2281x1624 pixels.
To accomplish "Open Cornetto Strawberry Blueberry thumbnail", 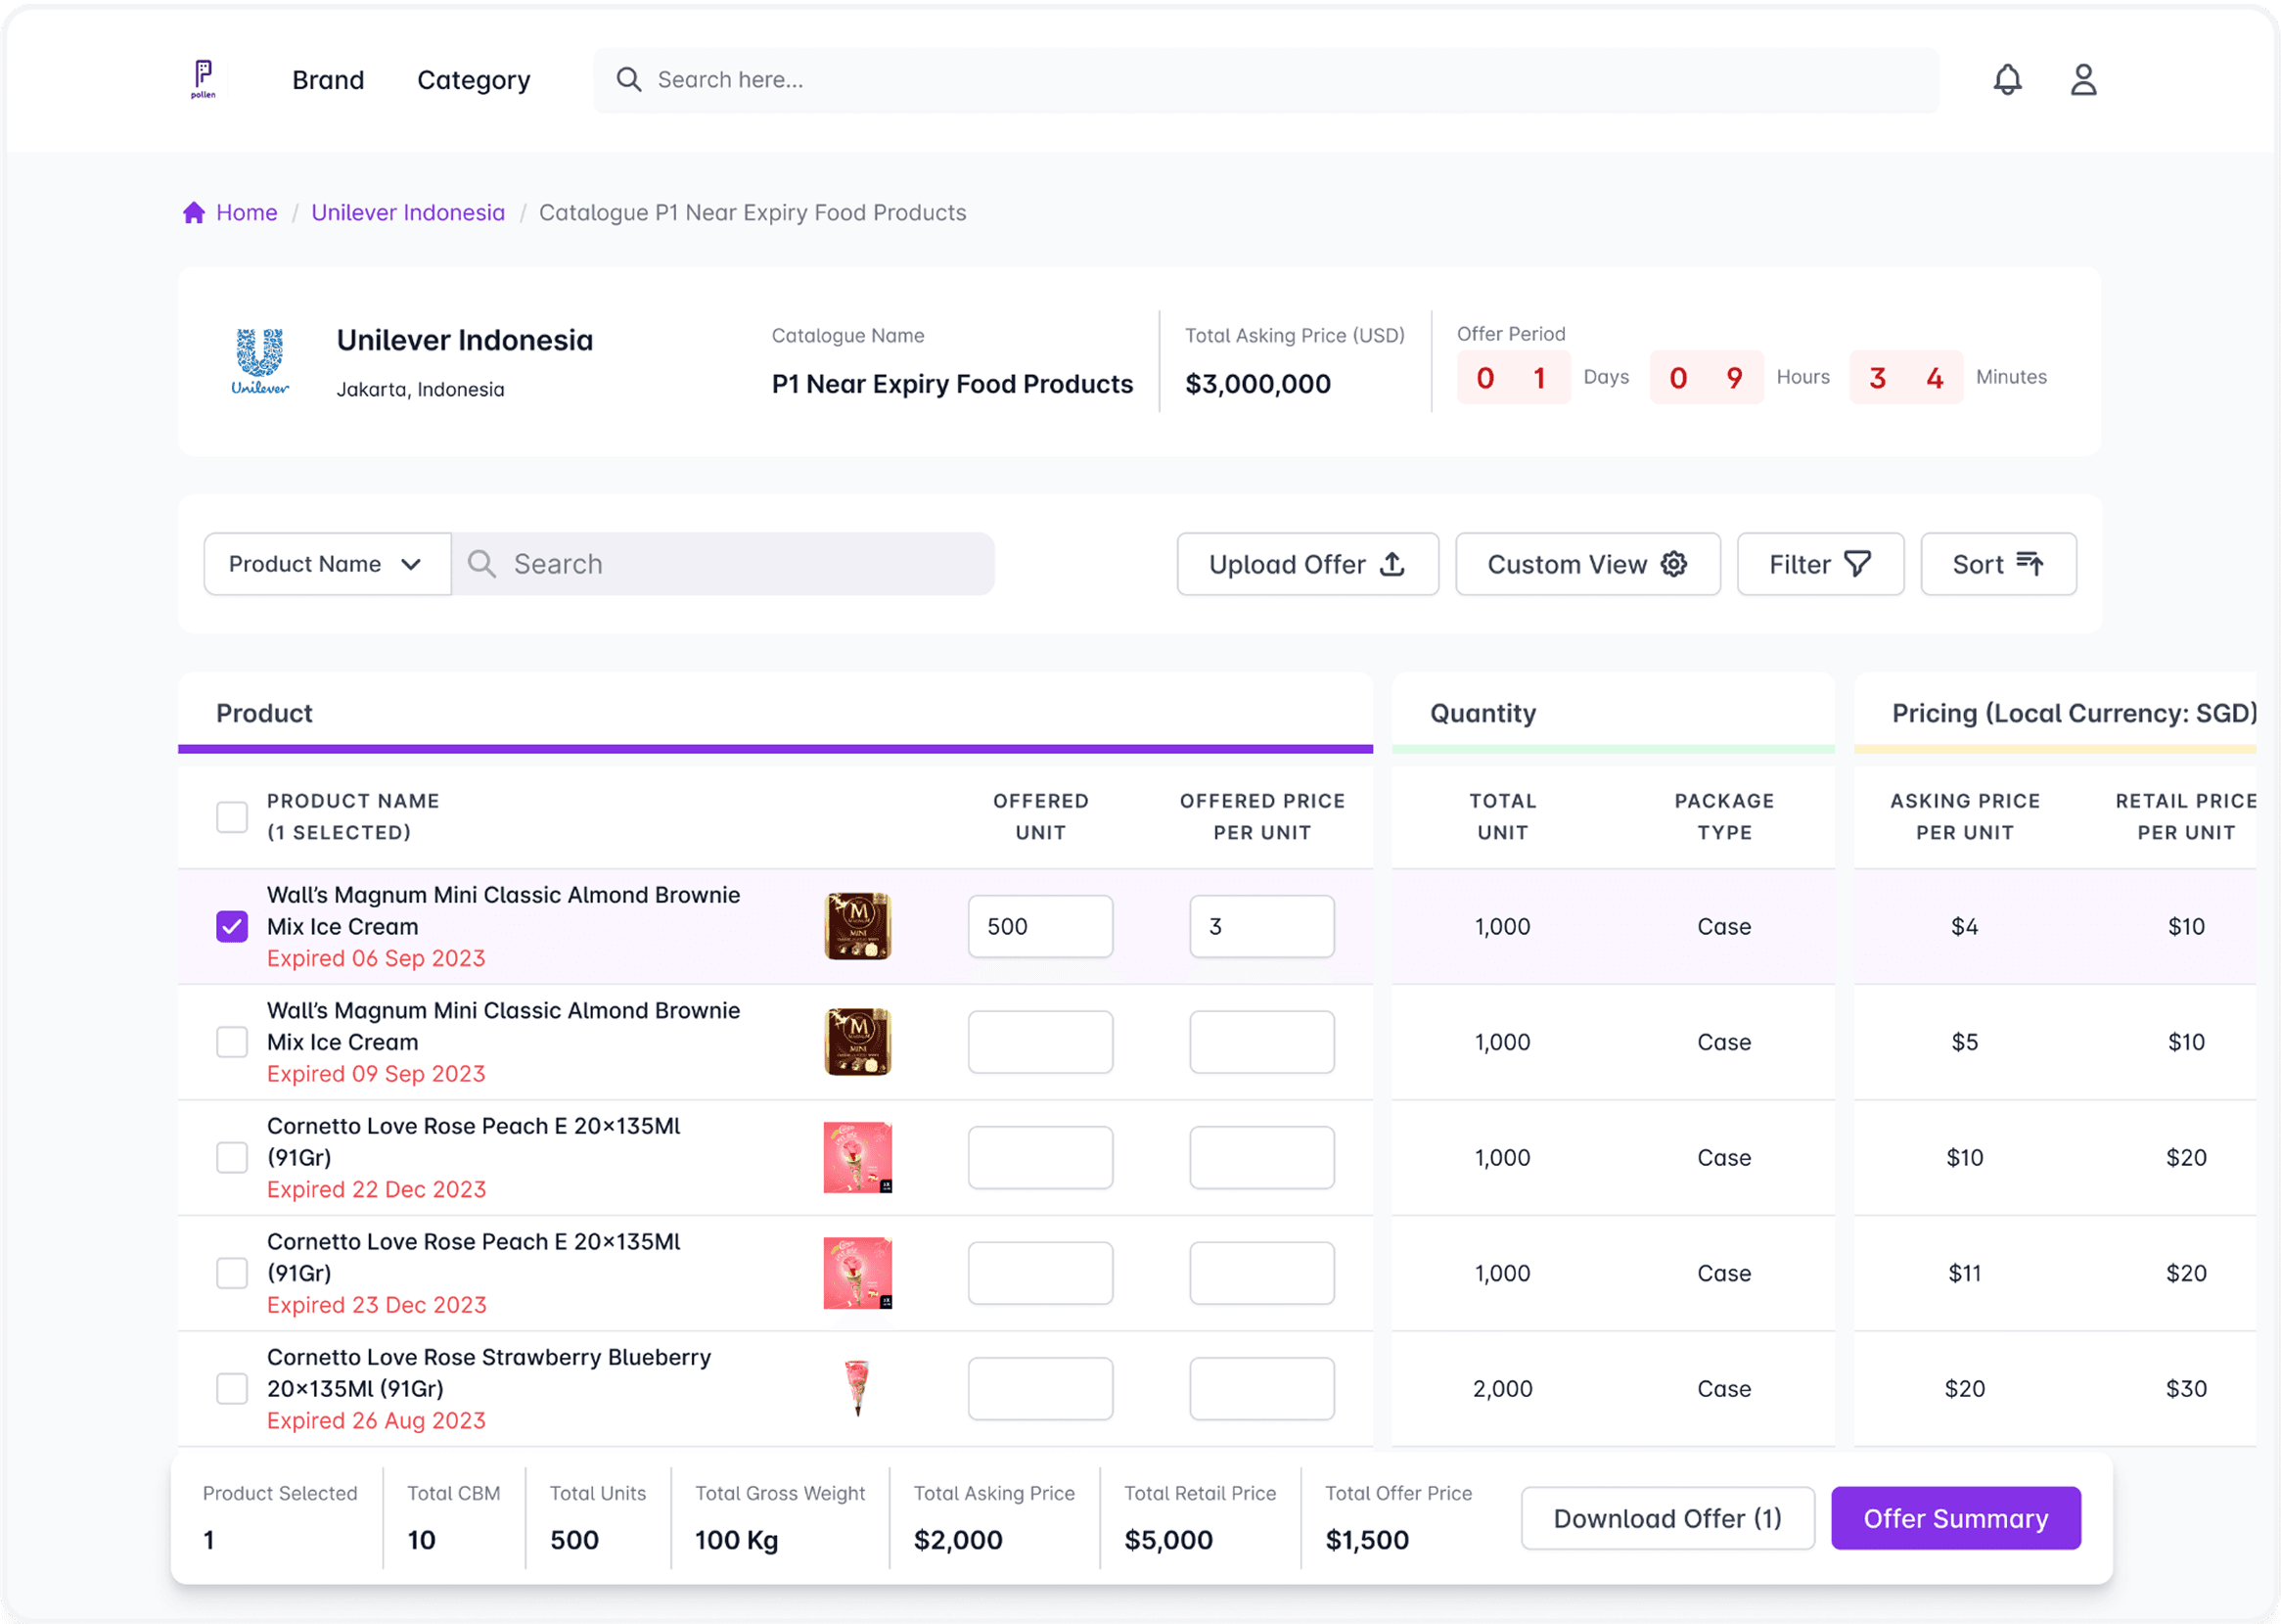I will (857, 1389).
